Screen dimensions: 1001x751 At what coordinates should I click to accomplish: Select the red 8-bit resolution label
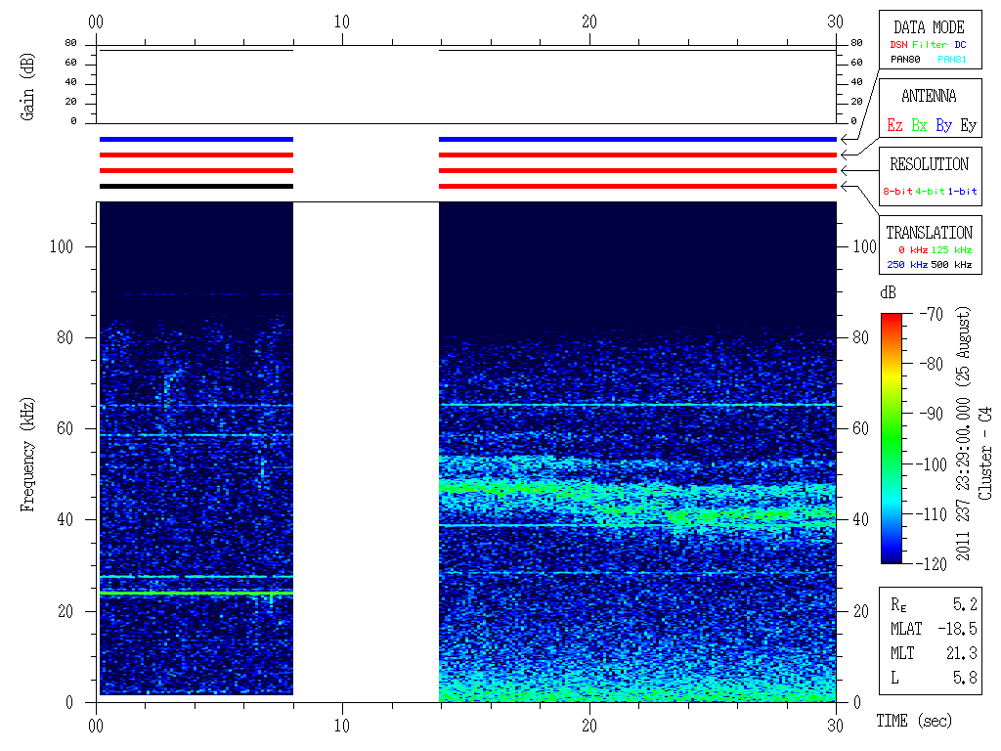click(897, 192)
